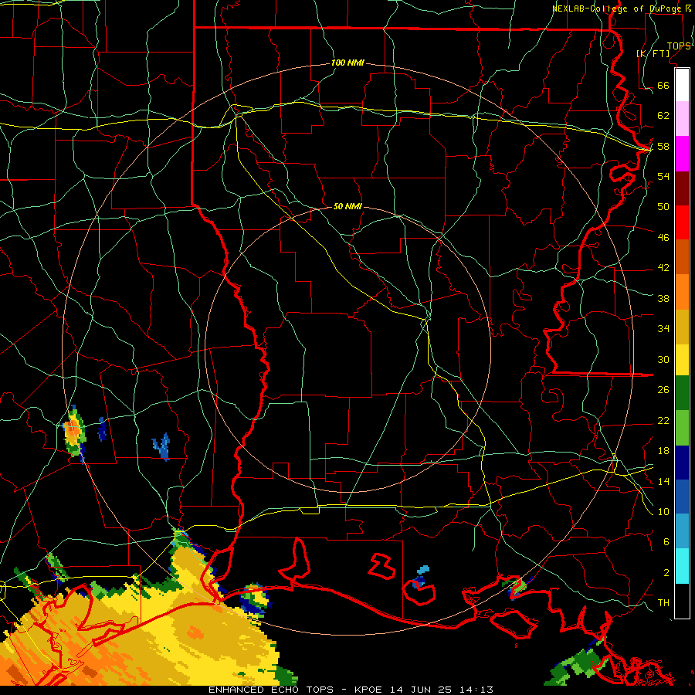Click the "6" legend value
This screenshot has width=695, height=695.
[x=666, y=542]
